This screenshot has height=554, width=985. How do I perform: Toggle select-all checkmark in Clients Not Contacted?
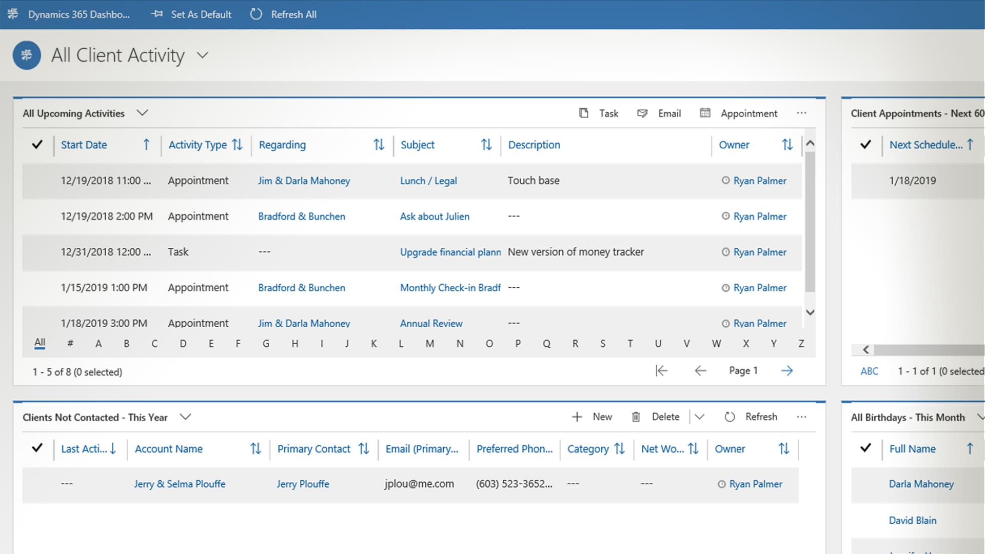(37, 448)
